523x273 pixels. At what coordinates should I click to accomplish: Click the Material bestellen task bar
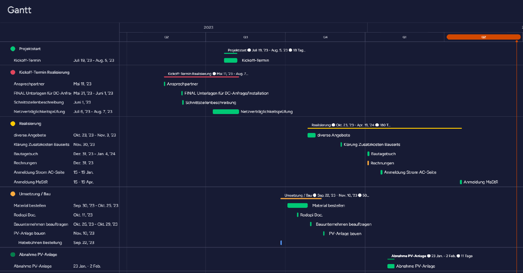(297, 206)
